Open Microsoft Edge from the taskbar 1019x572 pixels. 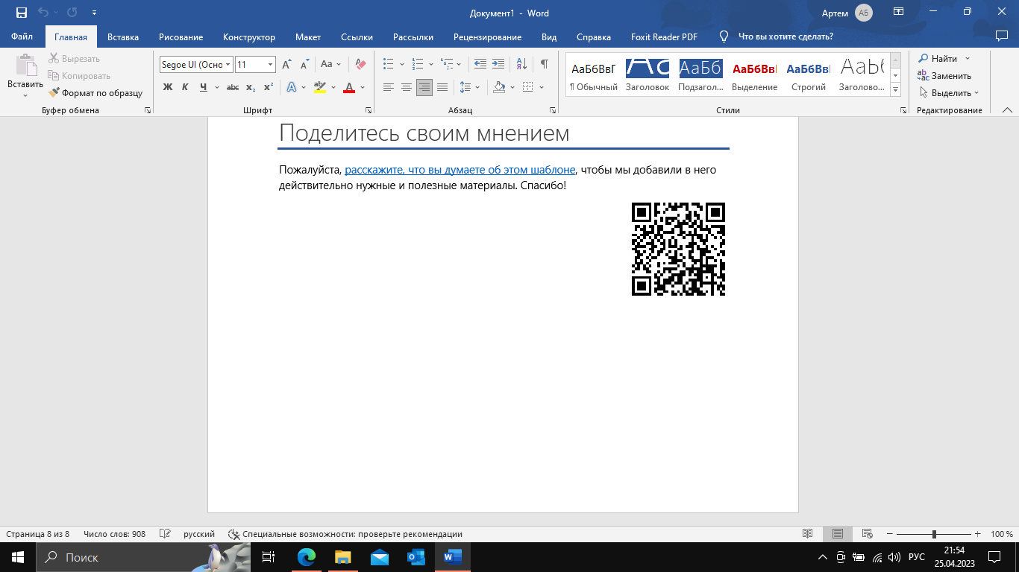[x=307, y=557]
